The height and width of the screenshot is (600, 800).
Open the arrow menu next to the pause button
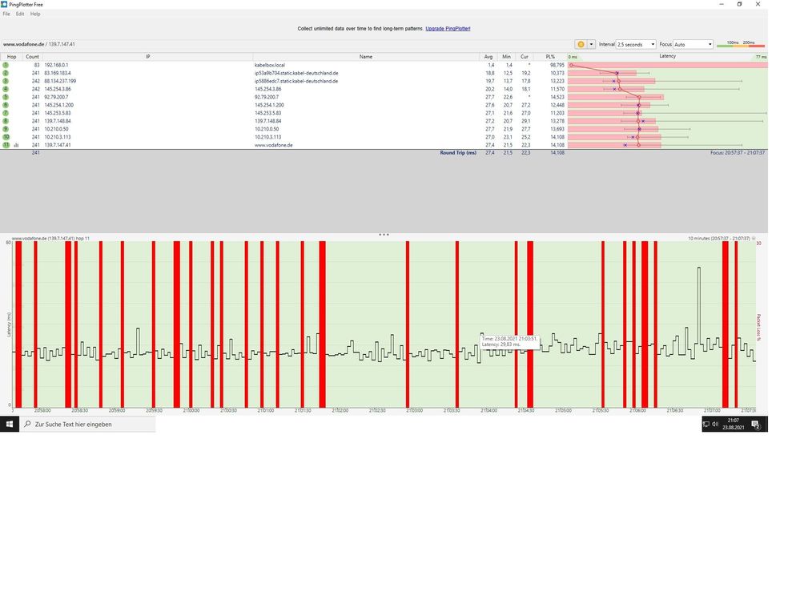click(x=591, y=44)
